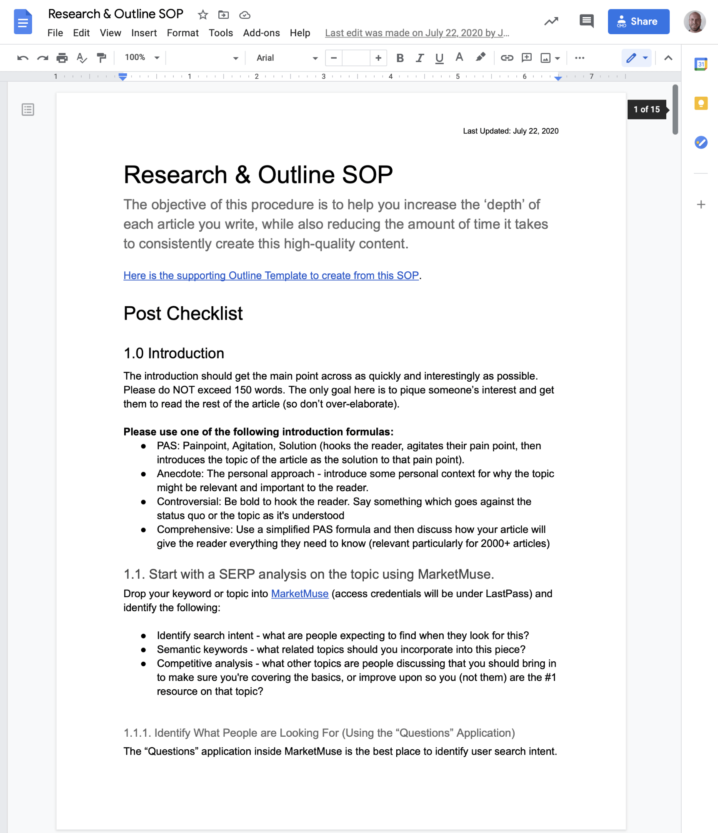Toggle underline formatting

(439, 58)
